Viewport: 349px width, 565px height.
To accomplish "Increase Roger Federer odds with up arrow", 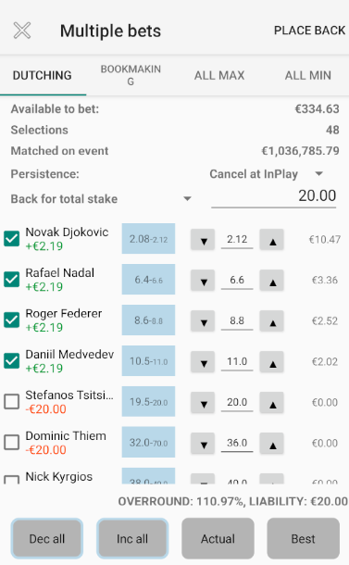I will point(272,321).
